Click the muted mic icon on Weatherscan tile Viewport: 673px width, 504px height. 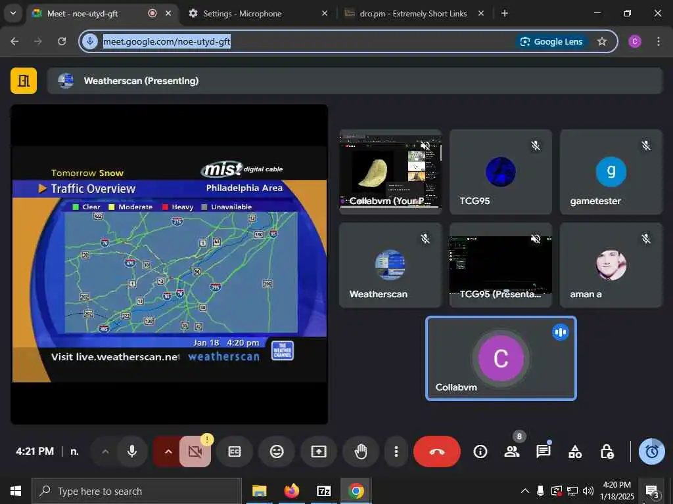pos(425,239)
